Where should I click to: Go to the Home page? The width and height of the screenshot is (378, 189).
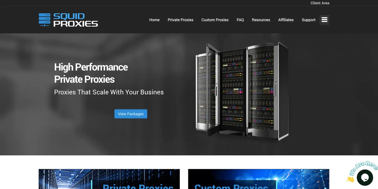point(154,20)
